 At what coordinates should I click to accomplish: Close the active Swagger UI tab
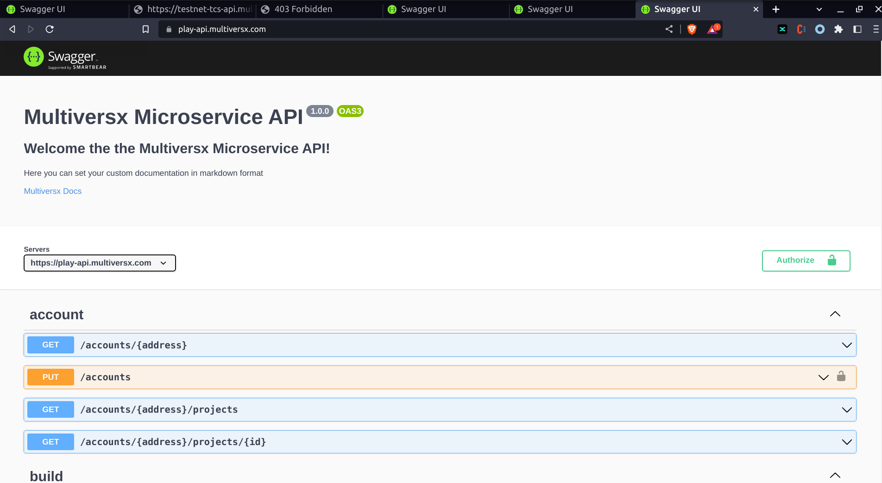point(756,9)
